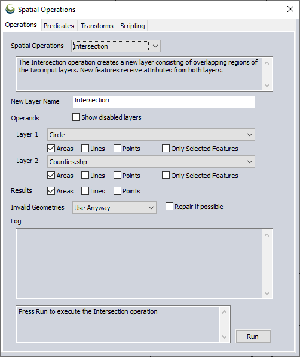300x357 pixels.
Task: Open the Layer 2 Counties.shp dropdown
Action: tap(151, 162)
